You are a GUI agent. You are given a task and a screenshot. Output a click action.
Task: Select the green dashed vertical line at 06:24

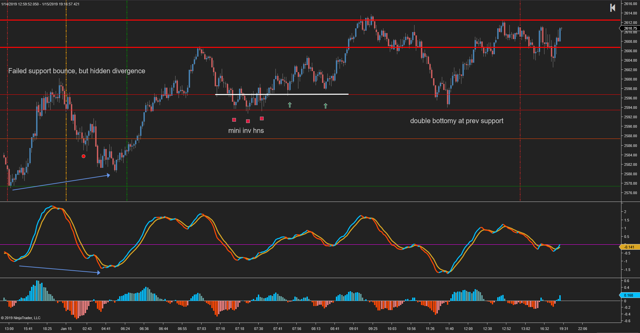[x=127, y=101]
